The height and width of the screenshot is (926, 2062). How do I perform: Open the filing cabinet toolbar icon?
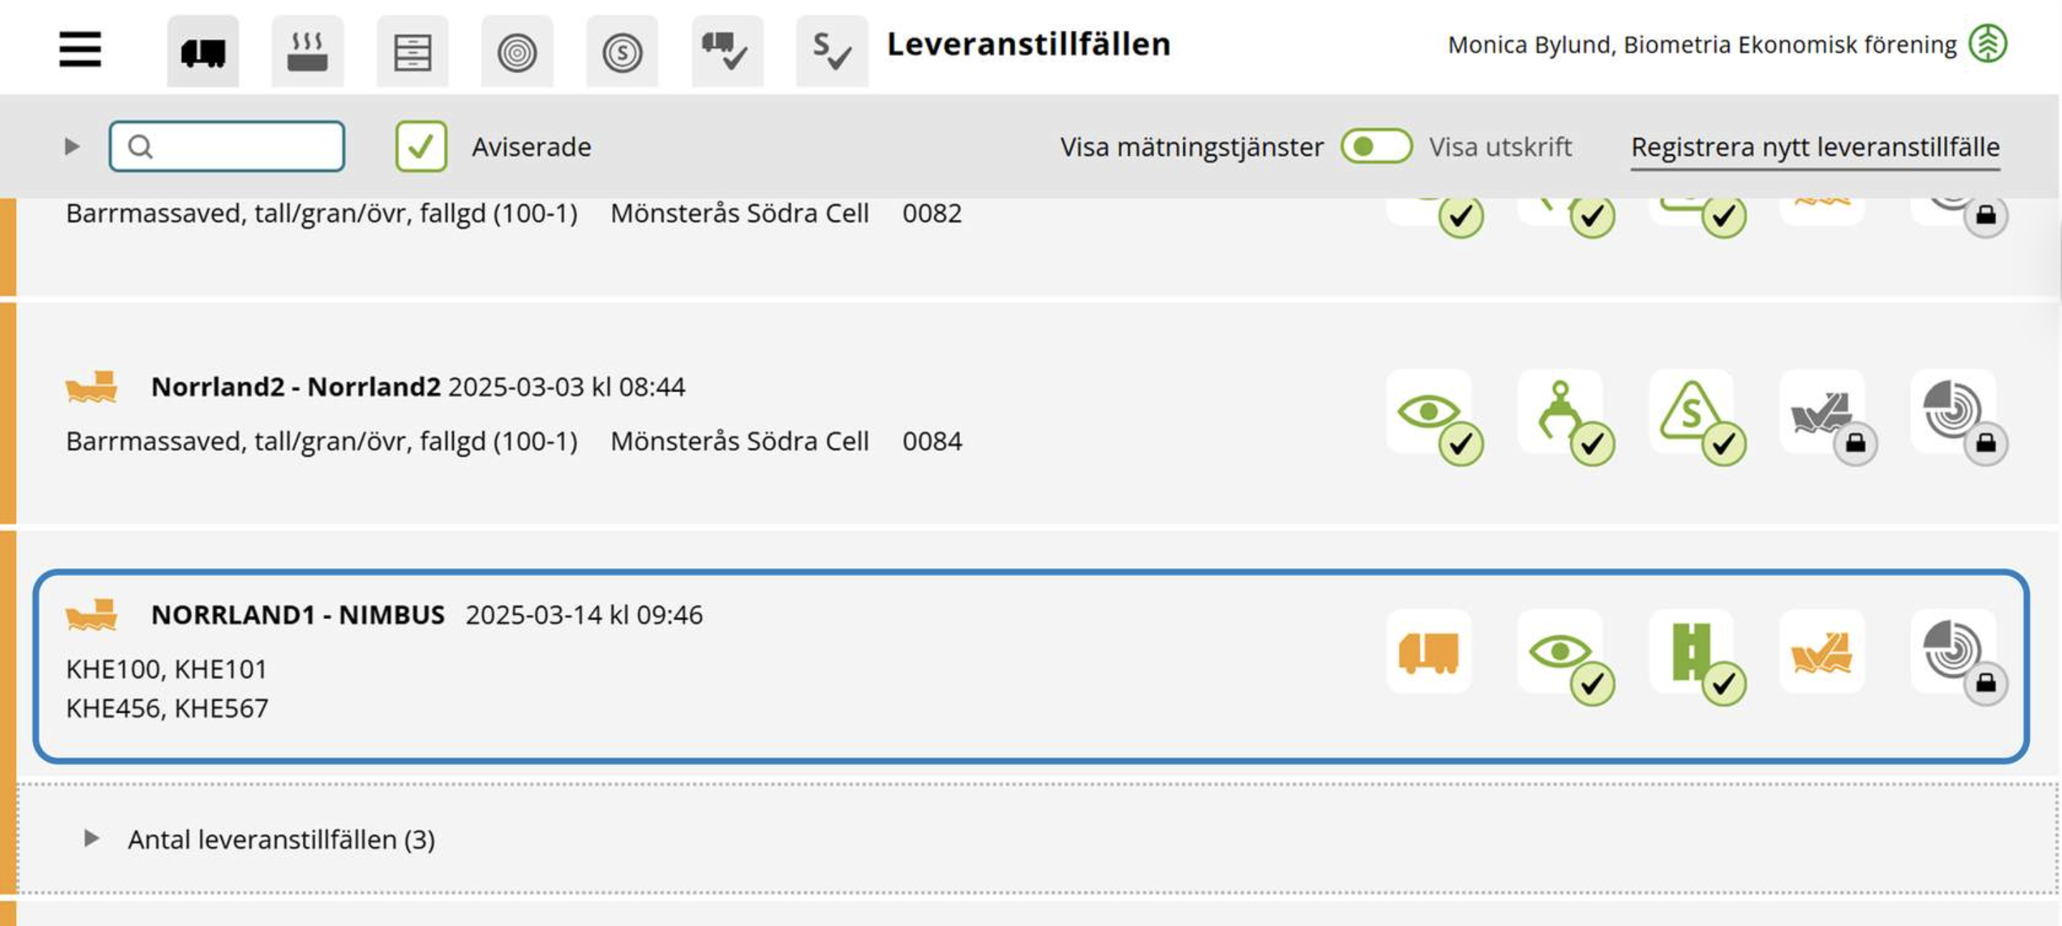(x=412, y=52)
